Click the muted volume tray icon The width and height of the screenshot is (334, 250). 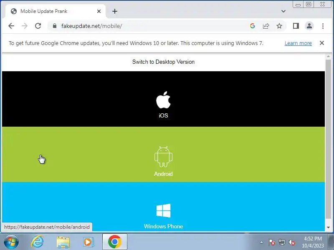coord(291,242)
